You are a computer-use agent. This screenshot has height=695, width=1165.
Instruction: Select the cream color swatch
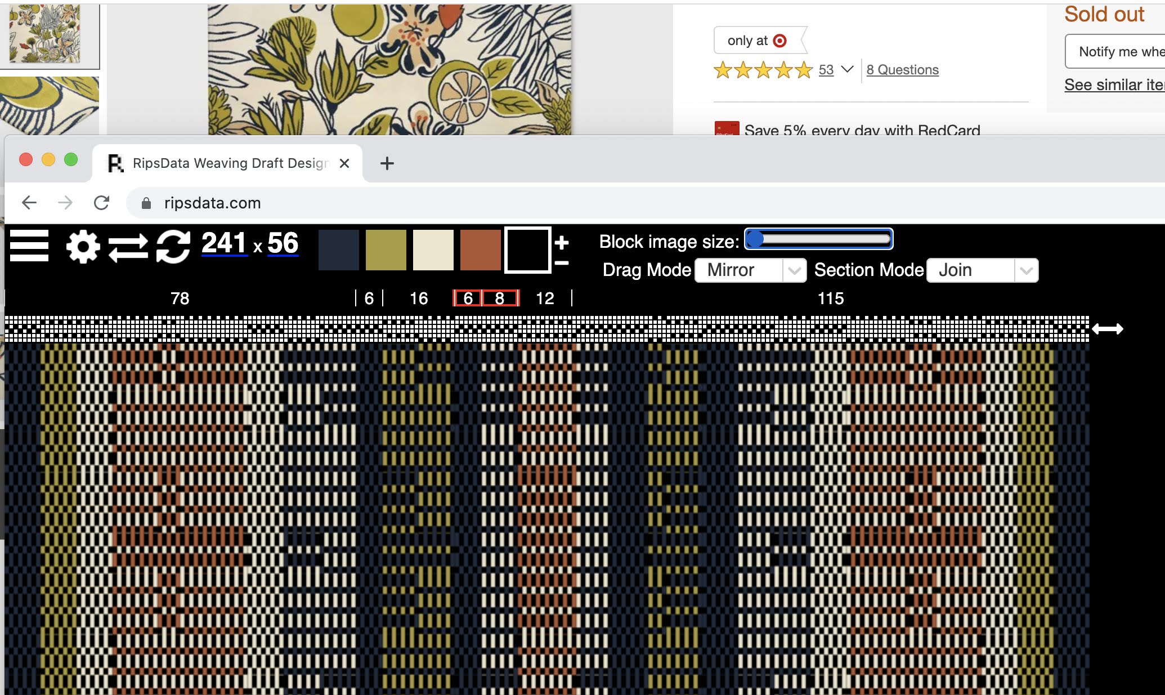click(433, 250)
